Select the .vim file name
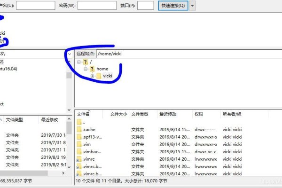 pos(86,144)
